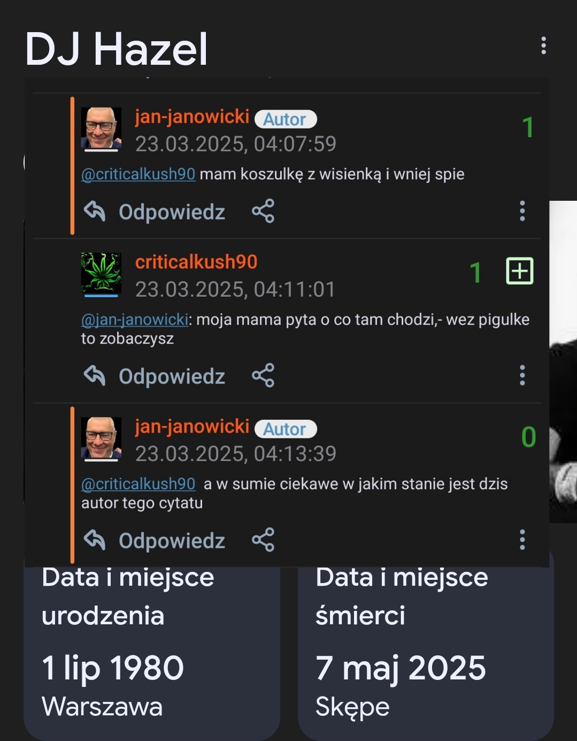This screenshot has width=577, height=741.
Task: Click the green plus vote icon on criticalkush90's comment
Action: [x=519, y=271]
